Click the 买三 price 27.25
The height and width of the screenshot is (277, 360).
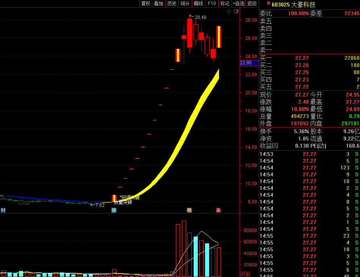coord(302,72)
